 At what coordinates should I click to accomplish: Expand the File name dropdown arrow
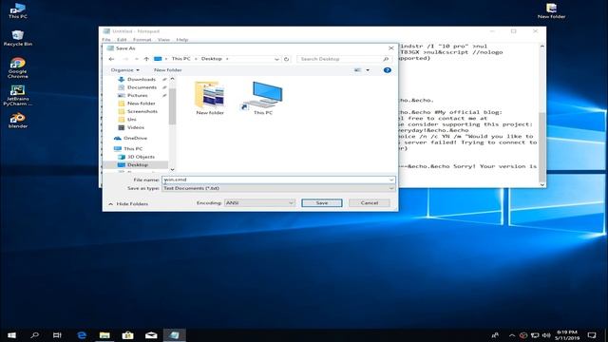point(391,180)
